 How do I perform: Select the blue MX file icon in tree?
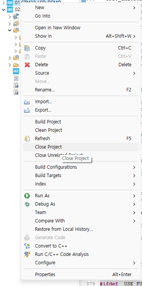tap(16, 71)
